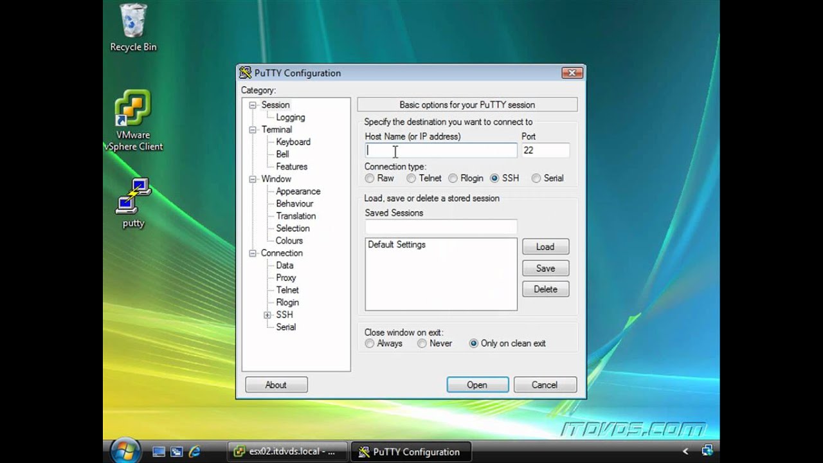The image size is (823, 463).
Task: Activate PuTTY Configuration taskbar button
Action: click(411, 451)
